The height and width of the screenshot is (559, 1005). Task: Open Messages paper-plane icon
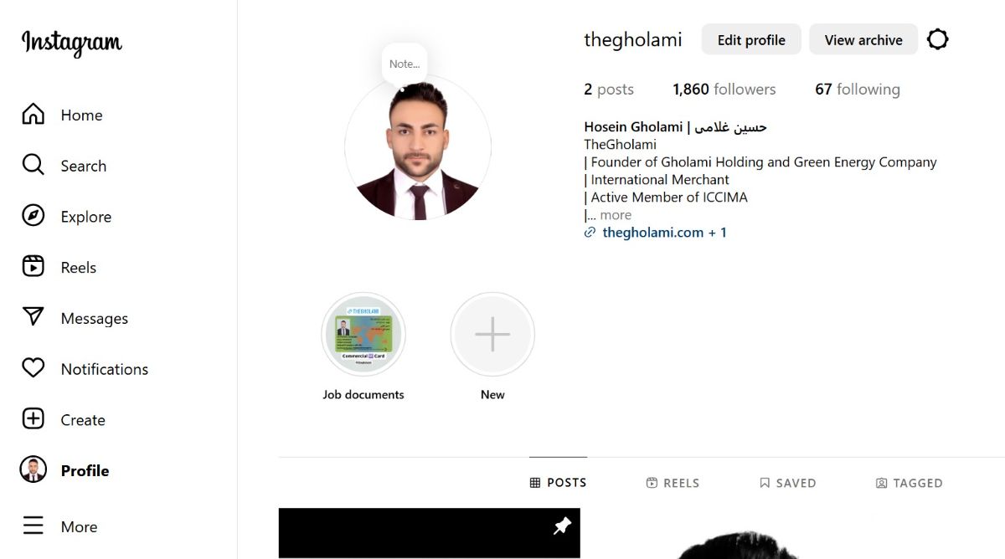[x=33, y=317]
